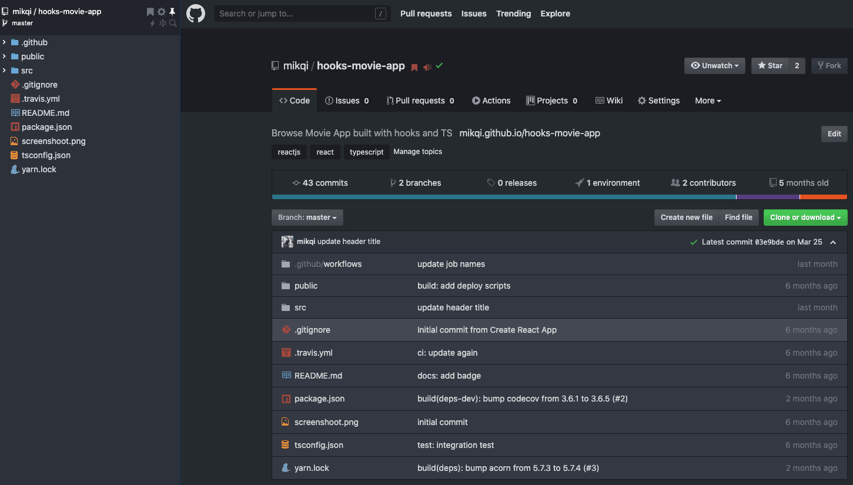Switch to the Pull requests repo tab
Screen dimensions: 853x485
(x=420, y=101)
